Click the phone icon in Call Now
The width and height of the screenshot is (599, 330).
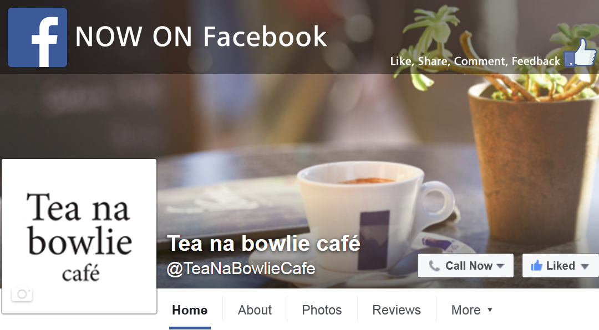point(434,266)
